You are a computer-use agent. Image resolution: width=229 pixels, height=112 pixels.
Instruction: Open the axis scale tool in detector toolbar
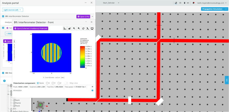point(65,29)
